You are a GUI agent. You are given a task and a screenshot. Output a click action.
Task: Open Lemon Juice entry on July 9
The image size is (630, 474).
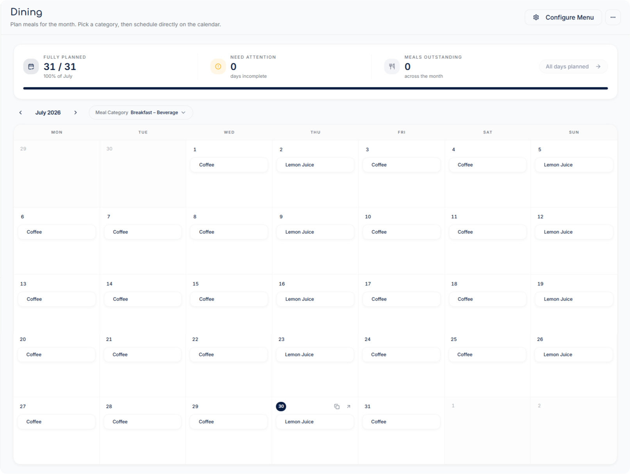coord(315,232)
